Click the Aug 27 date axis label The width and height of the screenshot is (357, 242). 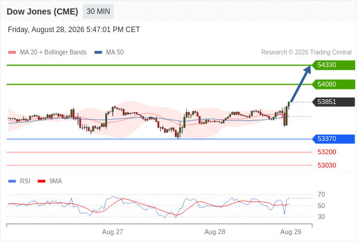pyautogui.click(x=113, y=232)
